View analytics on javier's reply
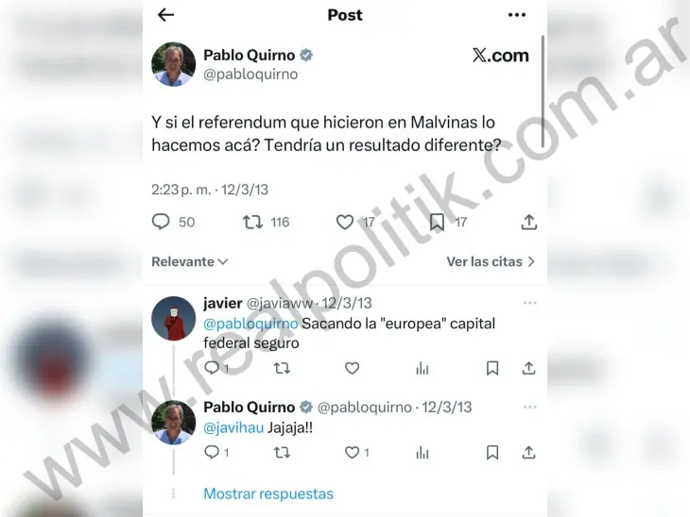This screenshot has height=517, width=690. [x=422, y=368]
